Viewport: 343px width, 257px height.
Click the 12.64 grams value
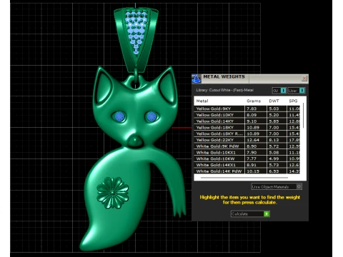click(x=253, y=140)
